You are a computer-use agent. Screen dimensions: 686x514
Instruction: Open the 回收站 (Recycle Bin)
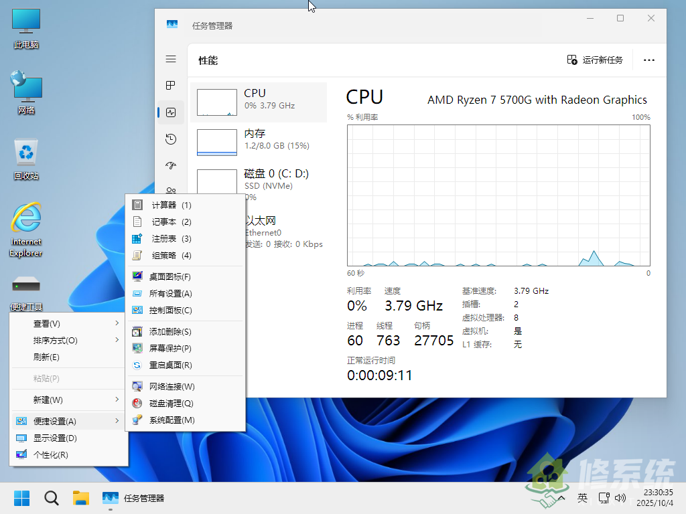click(25, 154)
